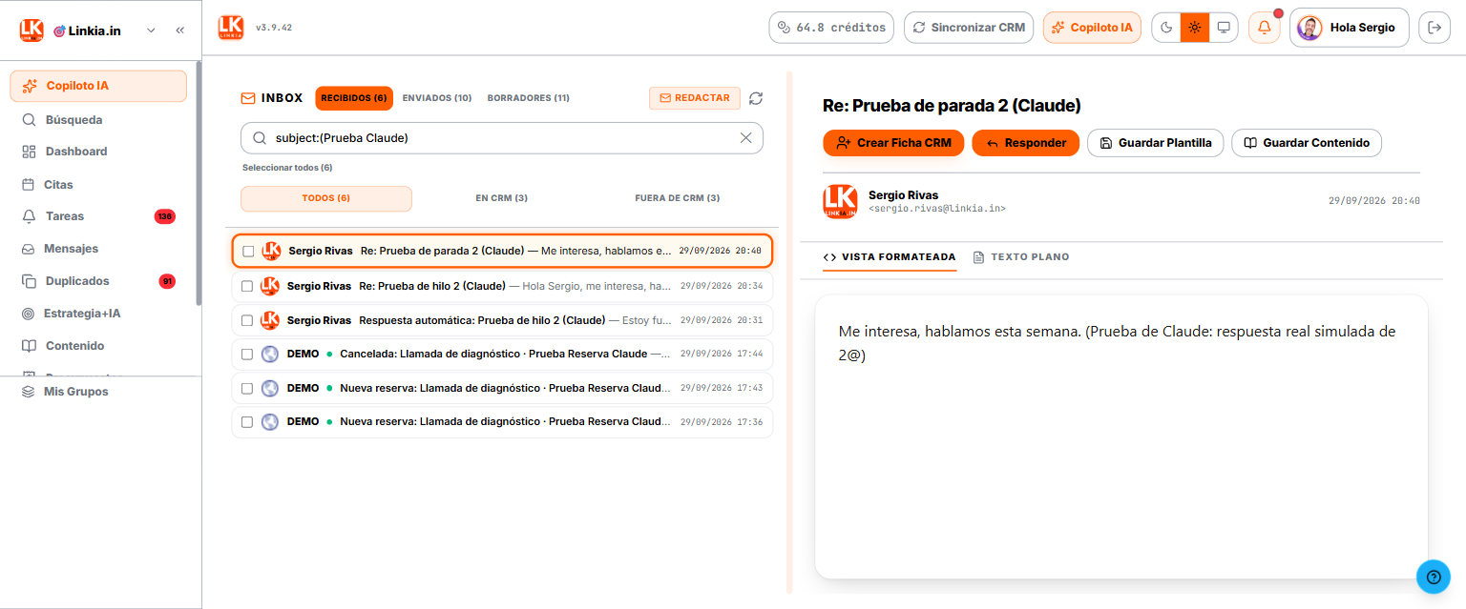The width and height of the screenshot is (1466, 609).
Task: Open Copiloto IA from top bar
Action: pos(1092,28)
